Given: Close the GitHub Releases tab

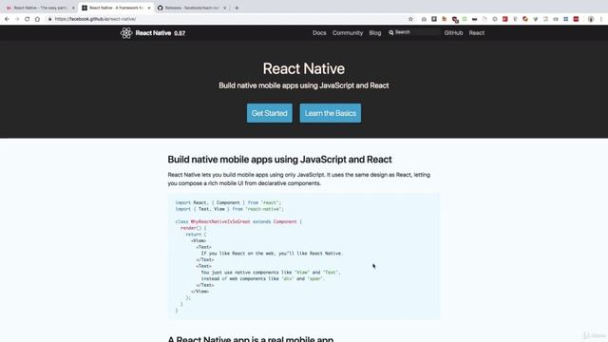Looking at the screenshot, I should point(224,8).
